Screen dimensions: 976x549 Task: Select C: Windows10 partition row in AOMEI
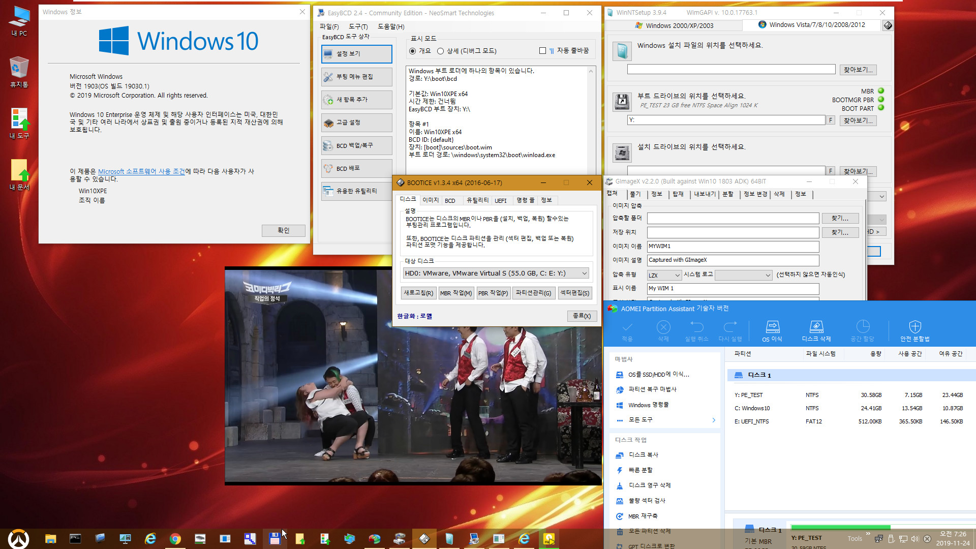(x=851, y=409)
